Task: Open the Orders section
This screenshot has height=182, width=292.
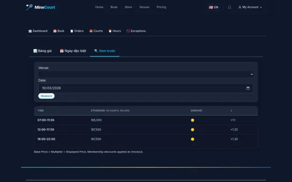Action: tap(77, 31)
